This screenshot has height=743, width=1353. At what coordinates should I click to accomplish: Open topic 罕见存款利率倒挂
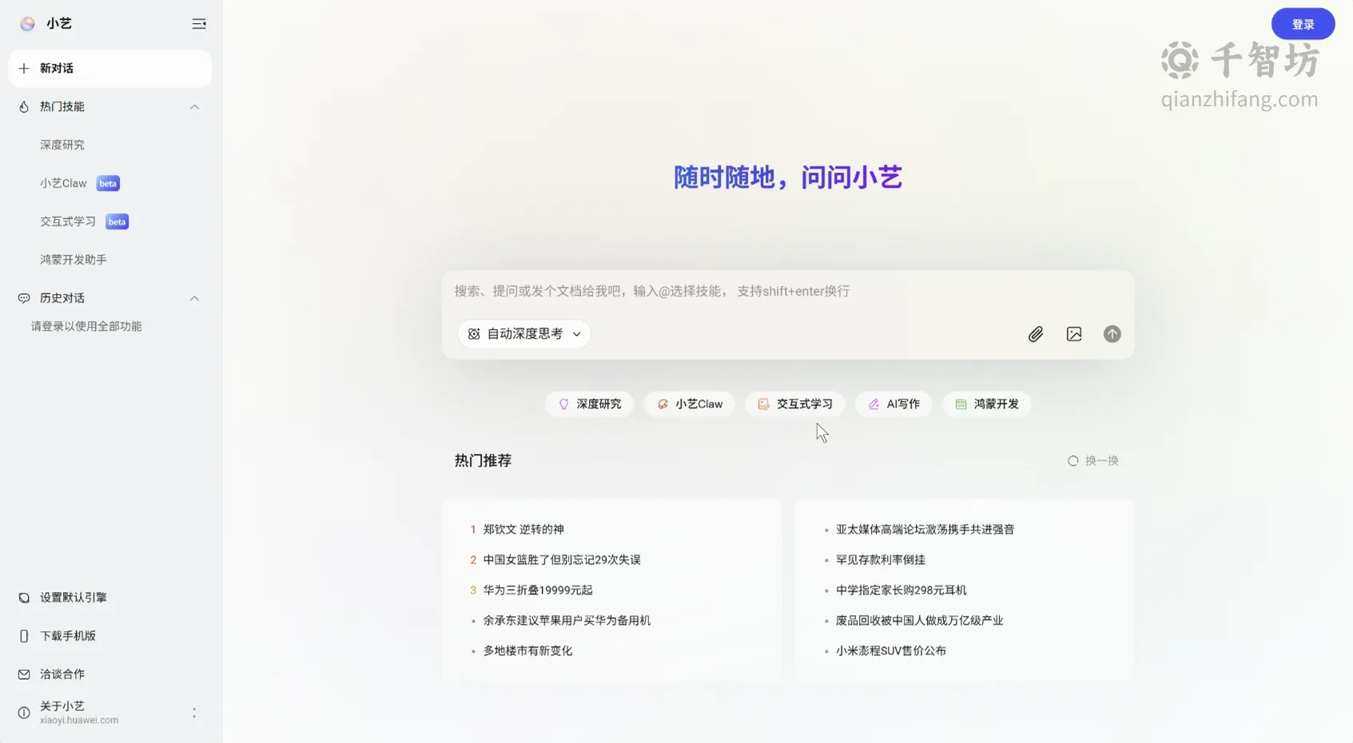880,560
